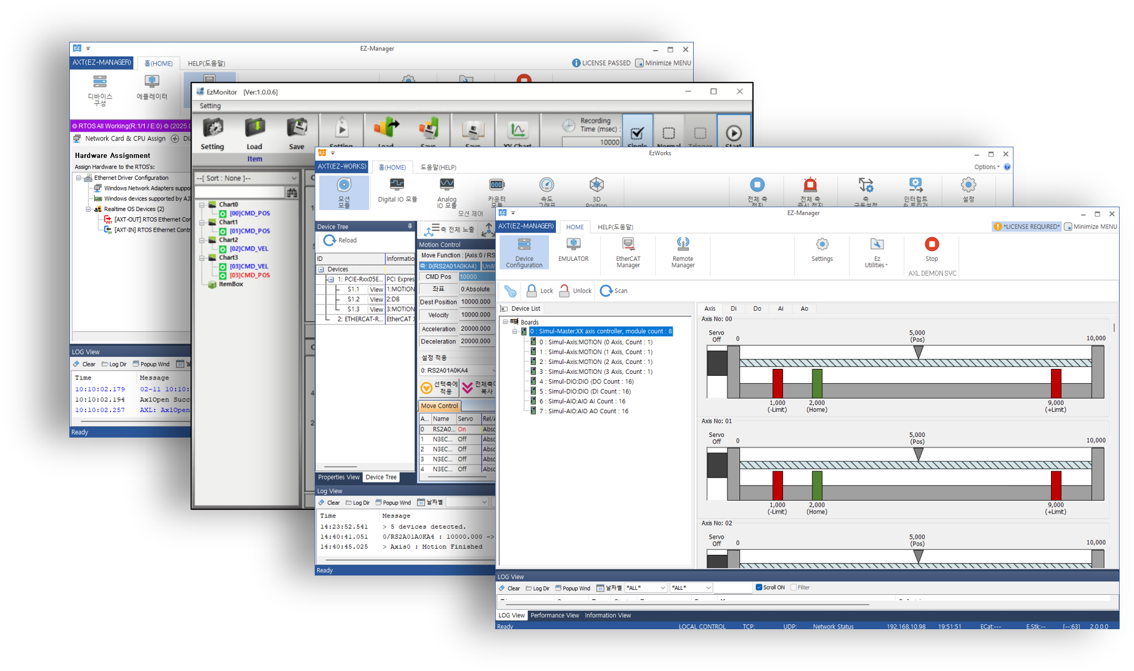Collapse Devices group in EzWorks tree
This screenshot has height=671, width=1134.
tap(321, 270)
